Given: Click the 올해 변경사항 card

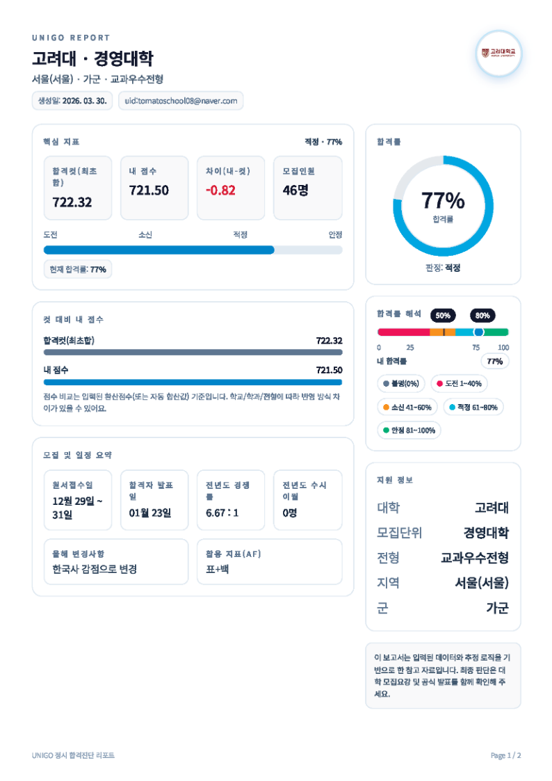Looking at the screenshot, I should tap(115, 562).
